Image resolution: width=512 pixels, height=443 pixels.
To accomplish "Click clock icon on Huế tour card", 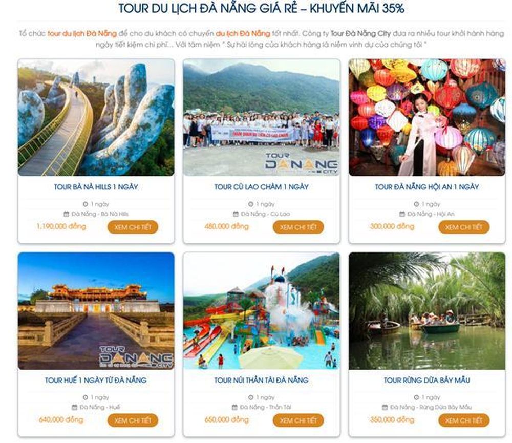I will click(x=85, y=397).
